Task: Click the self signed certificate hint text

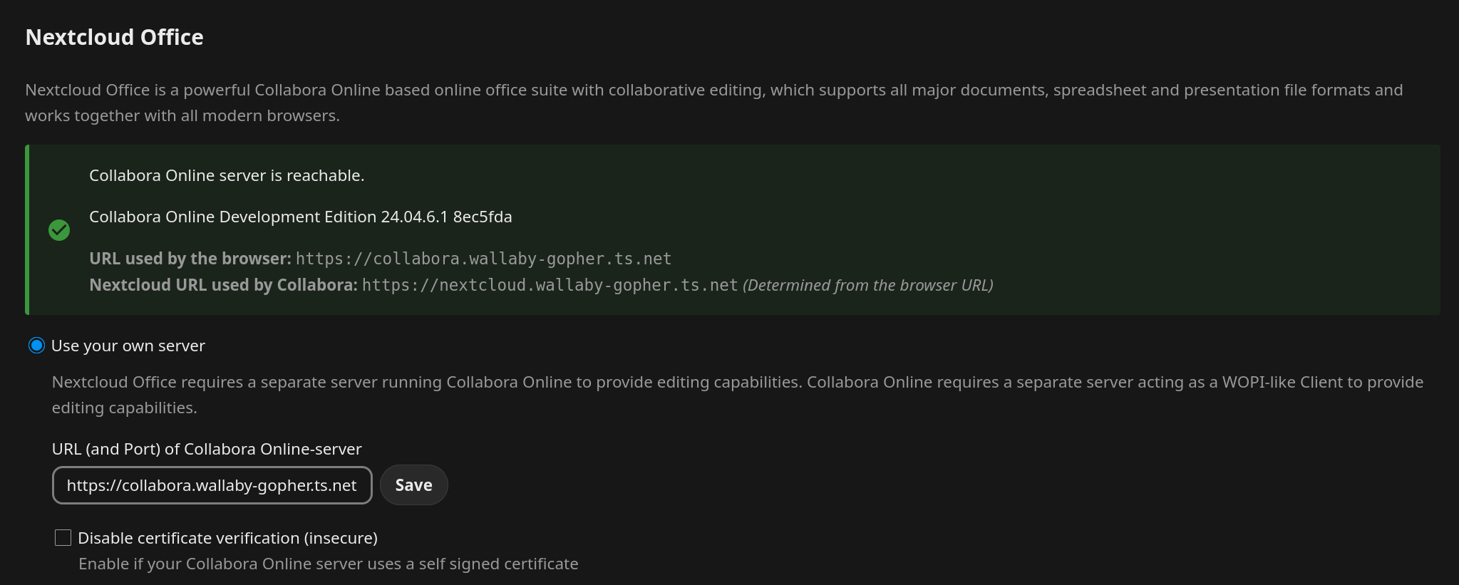Action: pos(328,564)
